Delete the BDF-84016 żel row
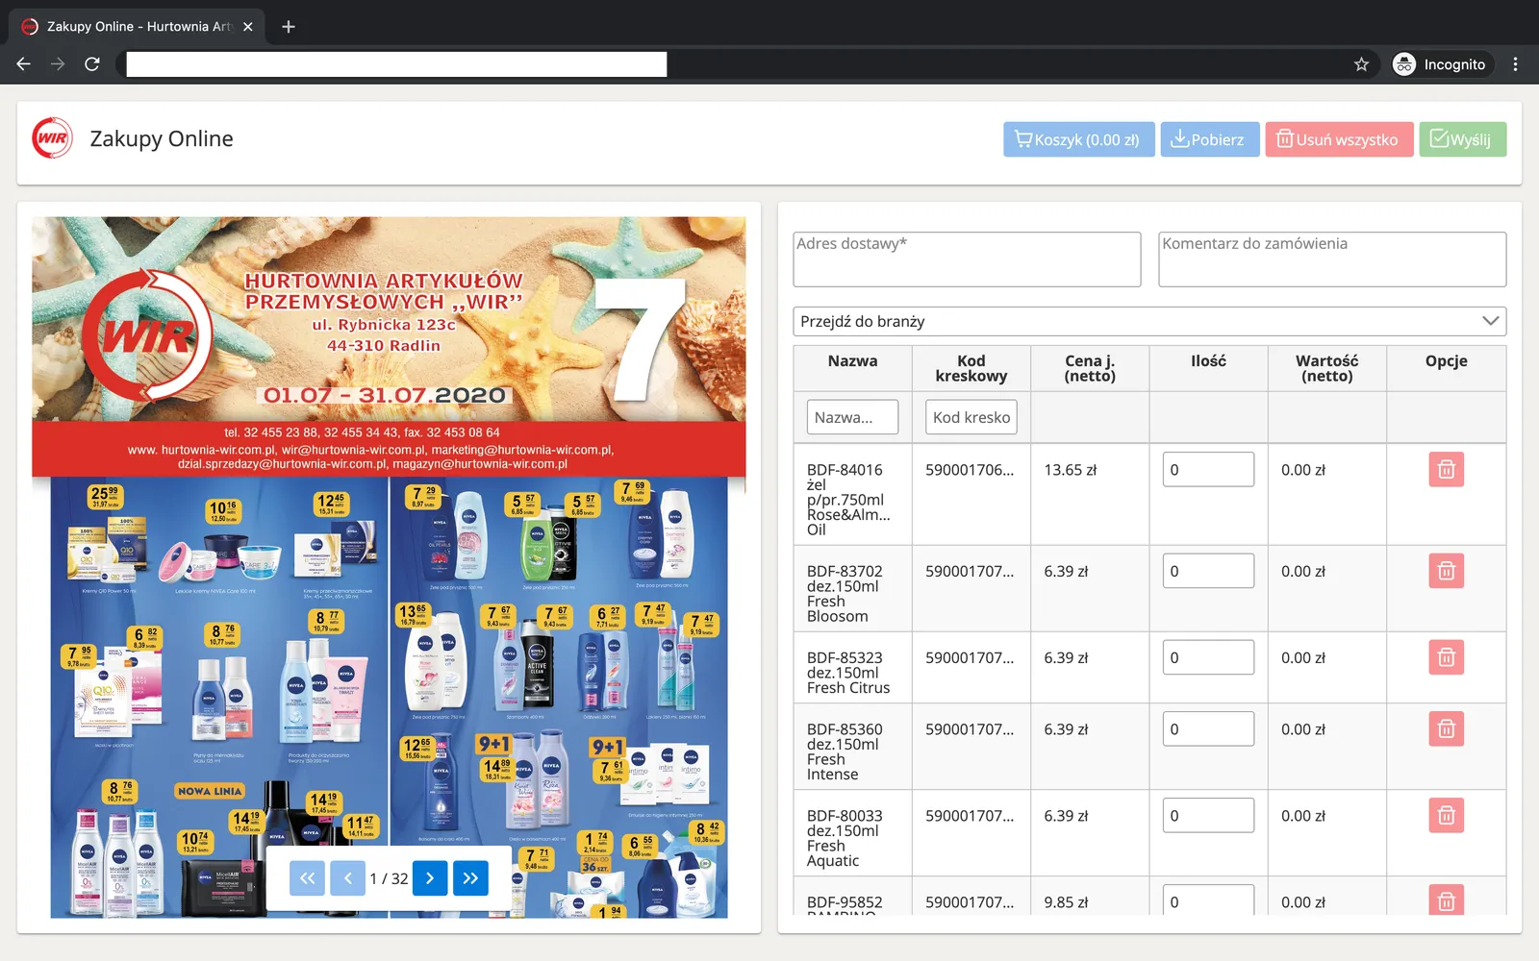This screenshot has width=1539, height=961. tap(1446, 470)
